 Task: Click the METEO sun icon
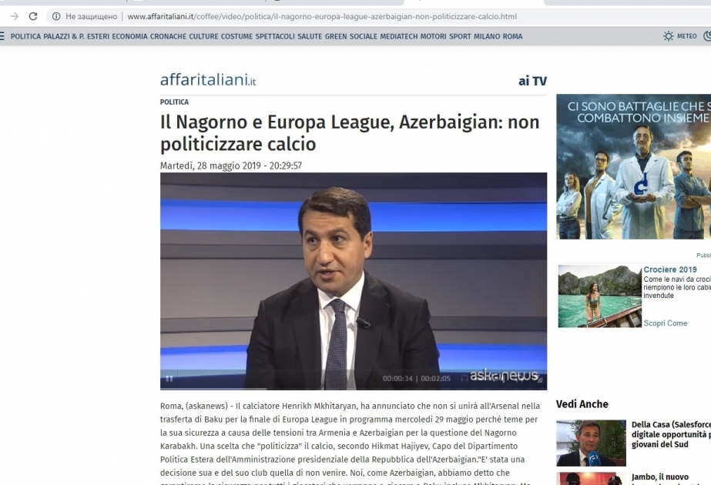coord(669,36)
